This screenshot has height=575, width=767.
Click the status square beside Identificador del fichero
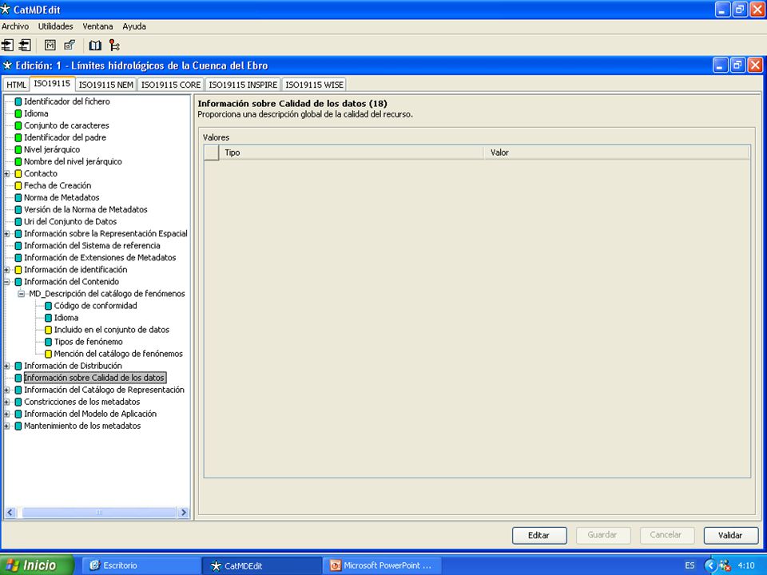18,101
